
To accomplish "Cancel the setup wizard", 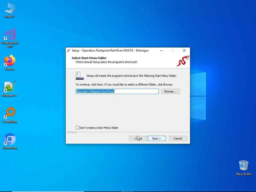I will [178, 138].
